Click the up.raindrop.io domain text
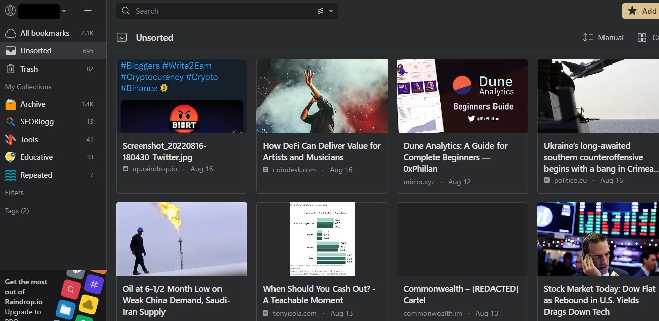The width and height of the screenshot is (659, 321). (x=155, y=169)
